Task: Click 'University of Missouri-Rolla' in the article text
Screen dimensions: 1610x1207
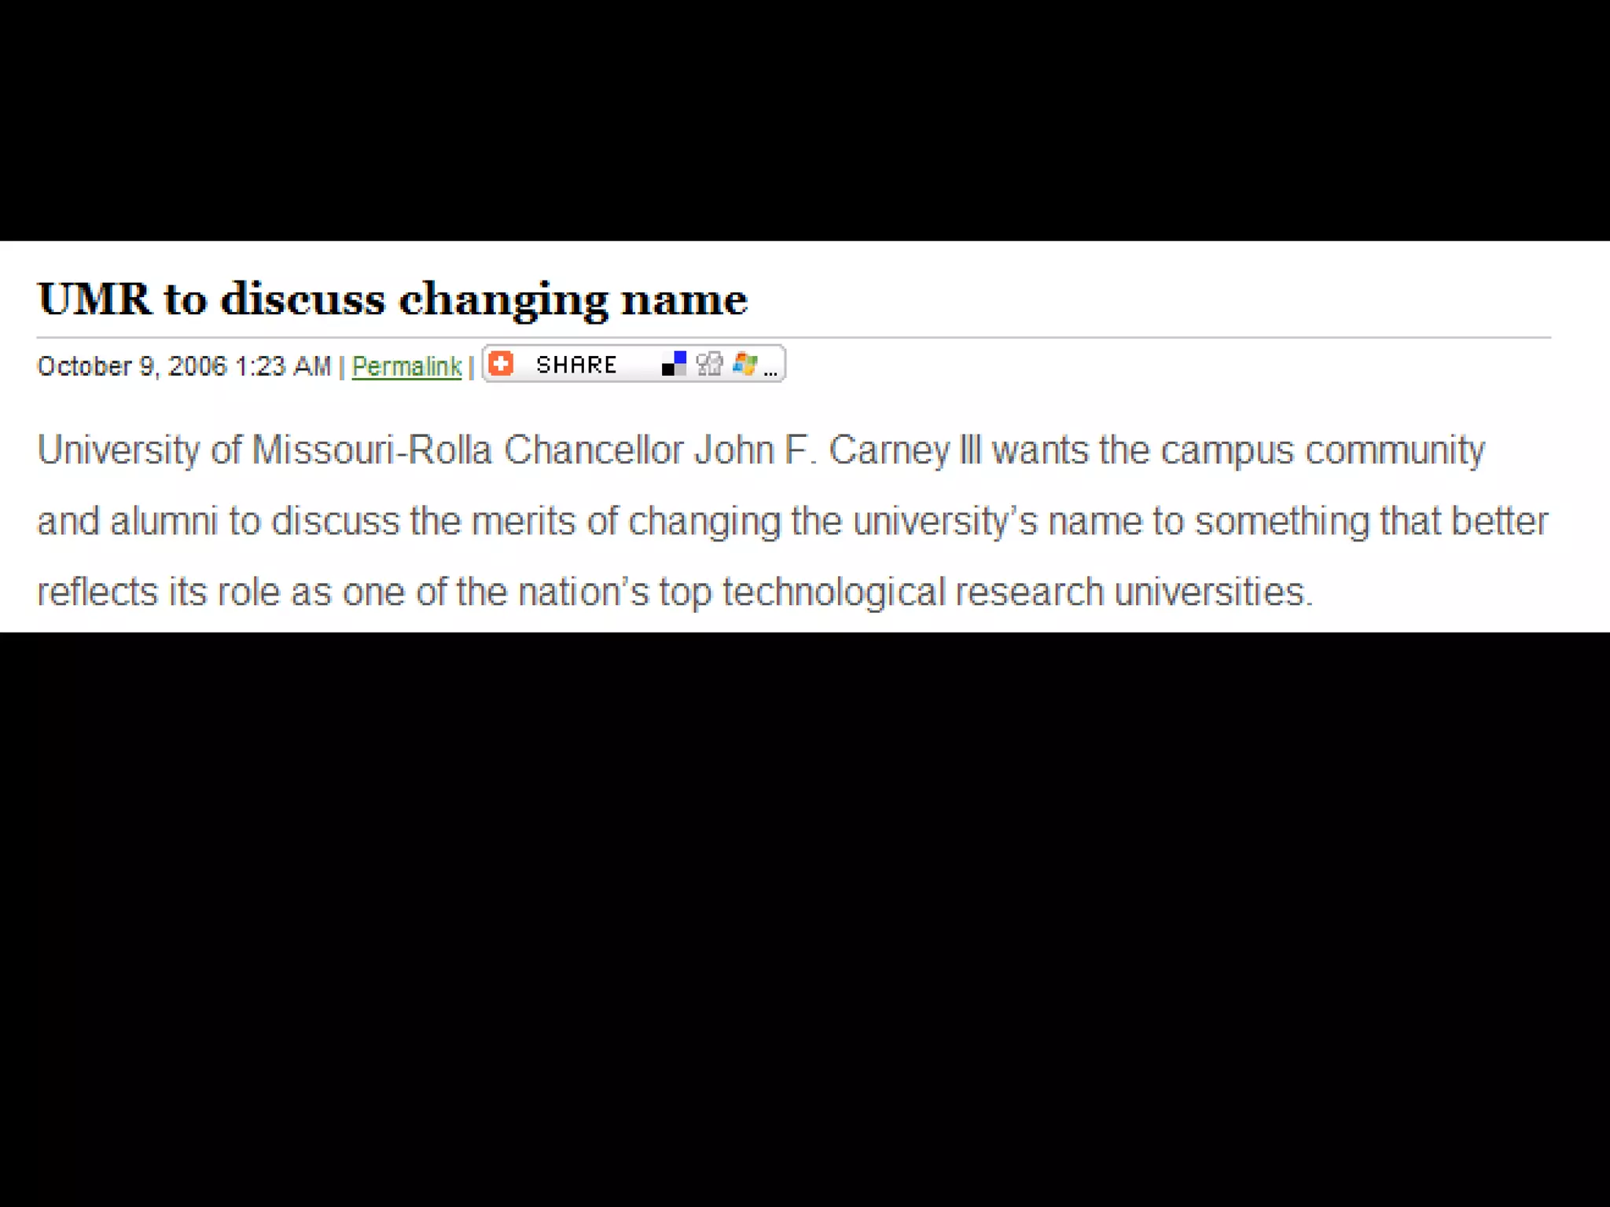Action: 264,450
